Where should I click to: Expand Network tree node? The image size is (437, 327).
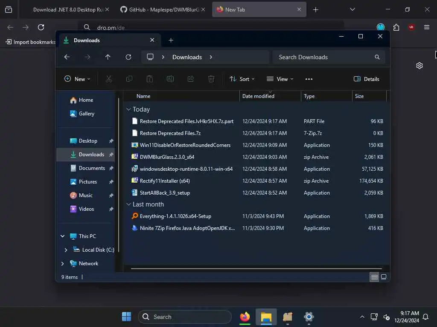62,263
